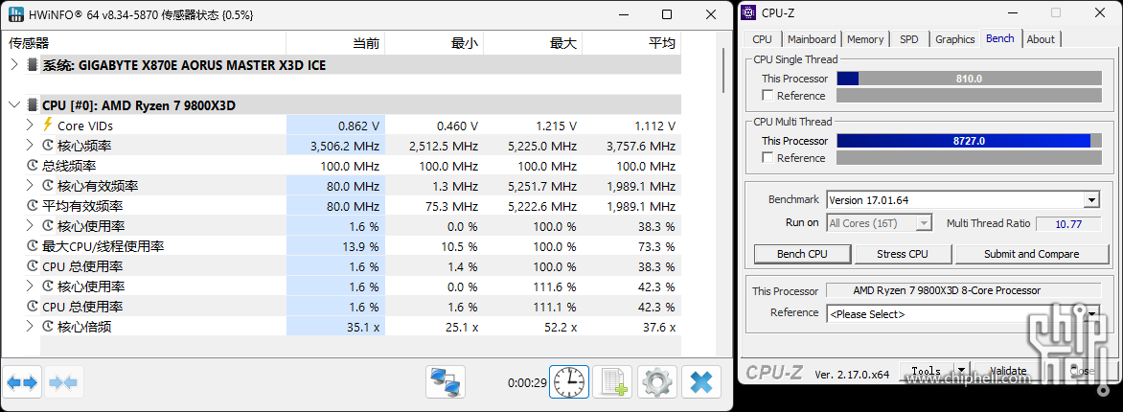
Task: Click the Stress CPU button
Action: click(x=903, y=254)
